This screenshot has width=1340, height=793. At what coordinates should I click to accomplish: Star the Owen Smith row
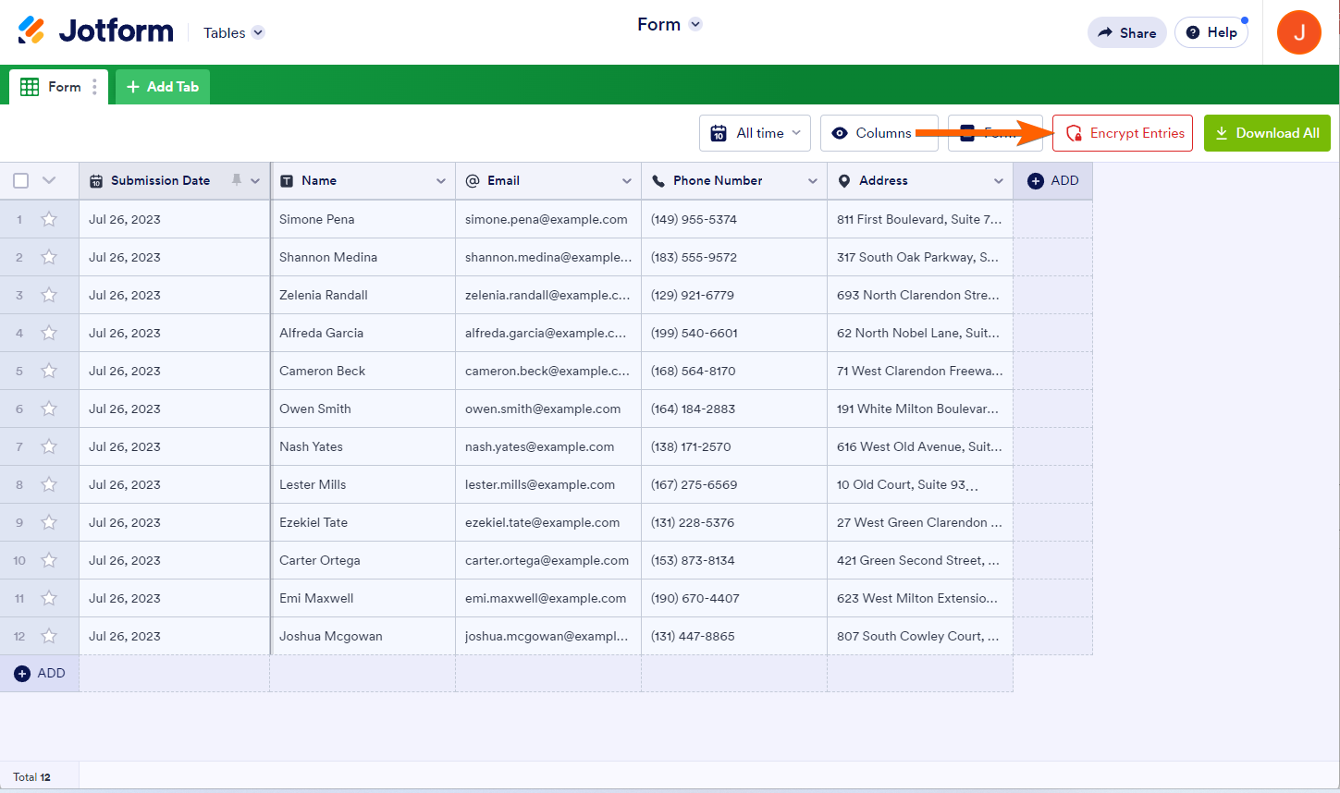pos(49,409)
